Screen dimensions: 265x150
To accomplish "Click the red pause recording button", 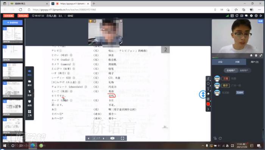I will pos(23,16).
